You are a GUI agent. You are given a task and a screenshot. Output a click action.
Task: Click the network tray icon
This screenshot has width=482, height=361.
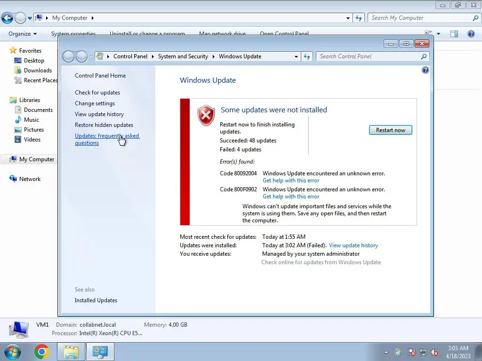[x=423, y=352]
